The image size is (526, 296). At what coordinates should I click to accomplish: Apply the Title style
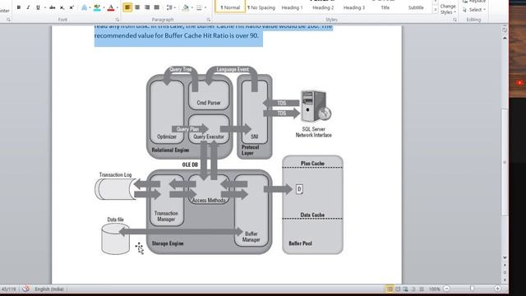tap(385, 7)
